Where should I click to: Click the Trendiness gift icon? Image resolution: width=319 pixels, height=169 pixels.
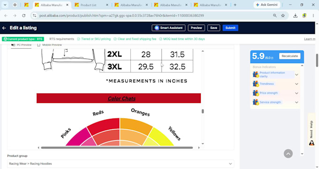[x=256, y=84]
